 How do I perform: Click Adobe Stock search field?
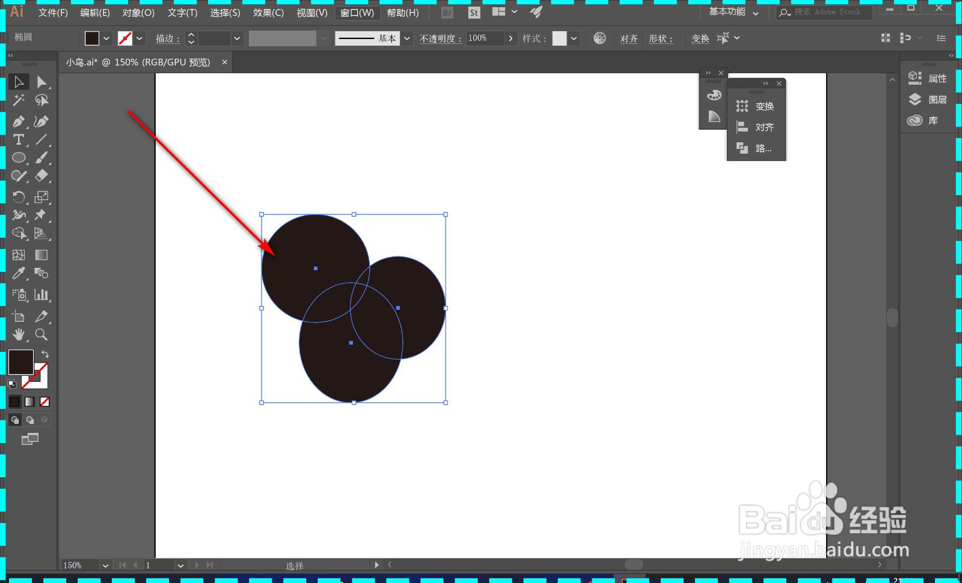[x=824, y=12]
